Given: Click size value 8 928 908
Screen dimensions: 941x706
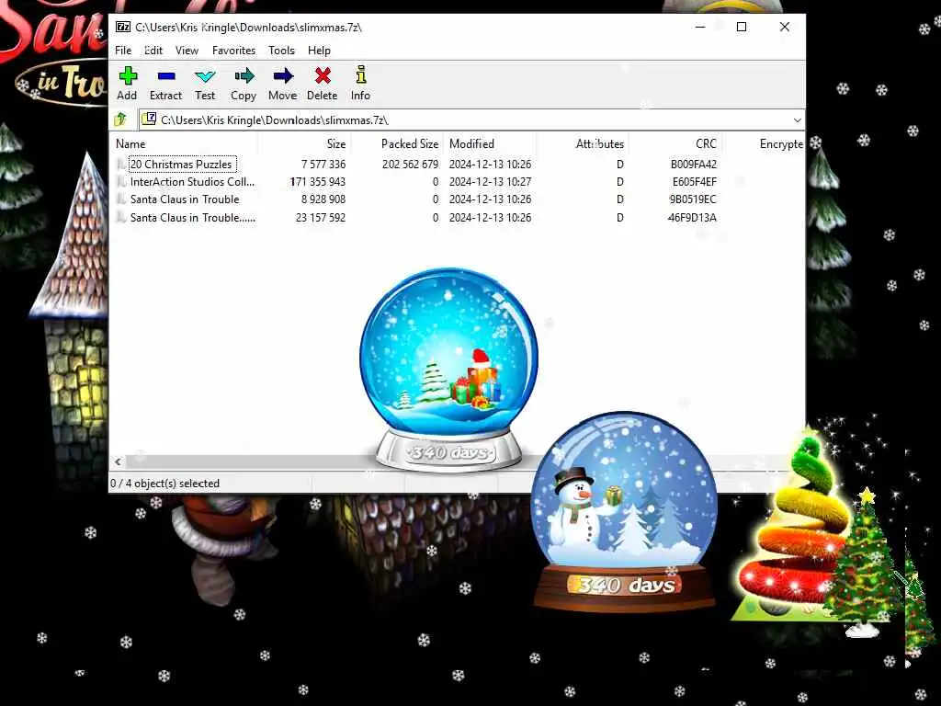Looking at the screenshot, I should (323, 199).
